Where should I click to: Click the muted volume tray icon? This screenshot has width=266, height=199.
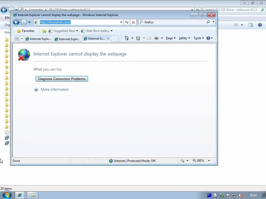(x=240, y=196)
